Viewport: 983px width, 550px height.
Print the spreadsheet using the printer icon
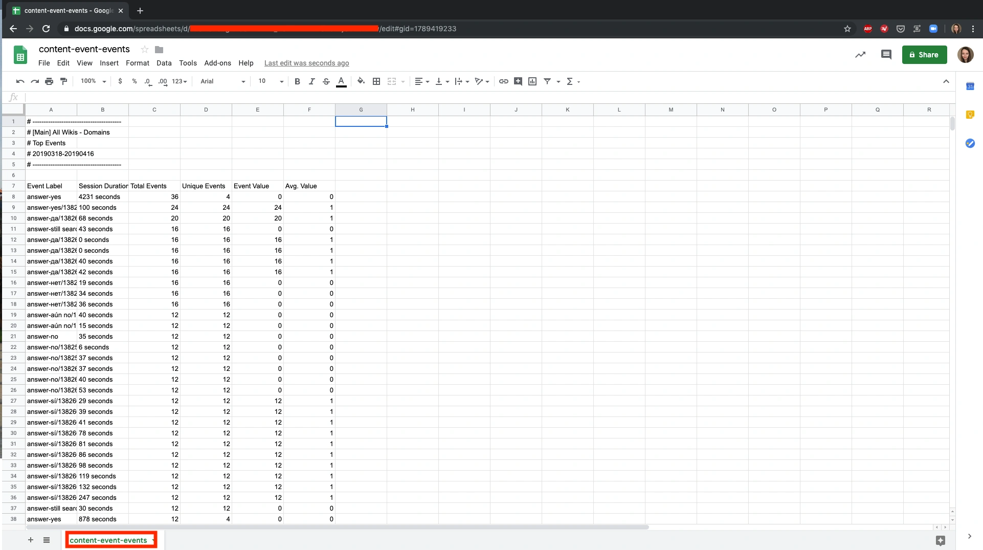coord(49,81)
